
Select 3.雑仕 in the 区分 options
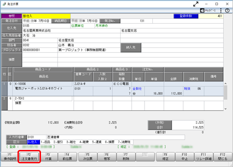71,142
